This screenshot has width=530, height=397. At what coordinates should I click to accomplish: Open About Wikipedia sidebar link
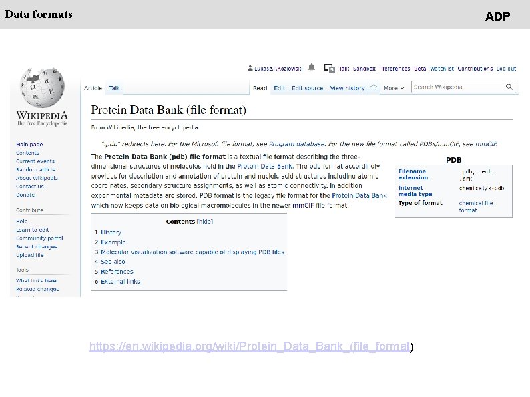(x=37, y=178)
